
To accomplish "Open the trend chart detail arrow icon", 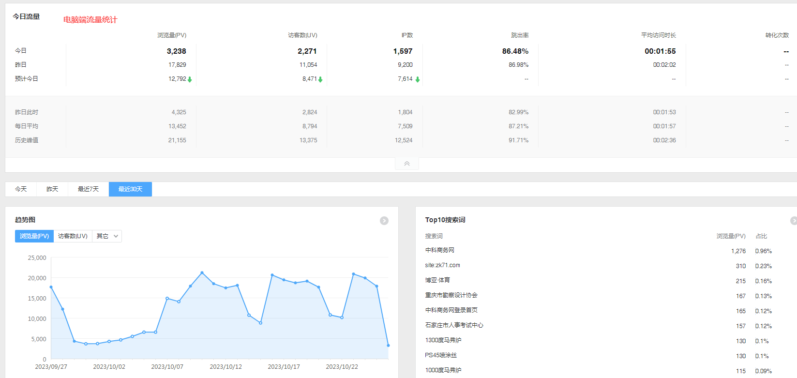I will coord(384,221).
